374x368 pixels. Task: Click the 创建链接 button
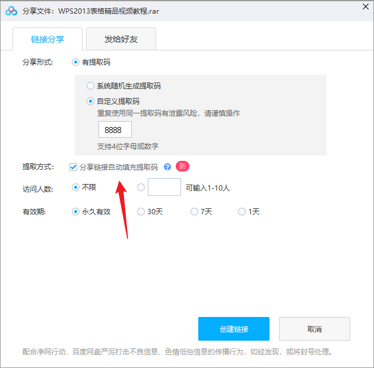tap(234, 329)
